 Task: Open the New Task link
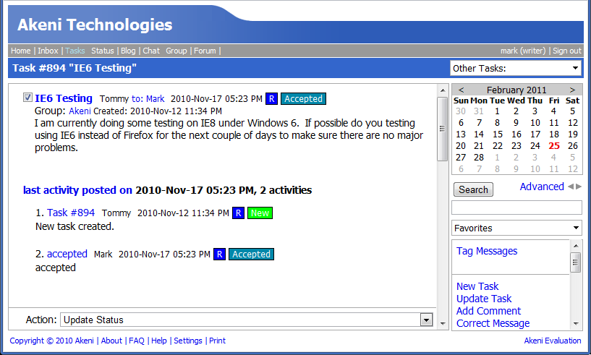[477, 286]
